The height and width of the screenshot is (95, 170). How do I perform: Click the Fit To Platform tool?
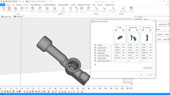point(71,9)
